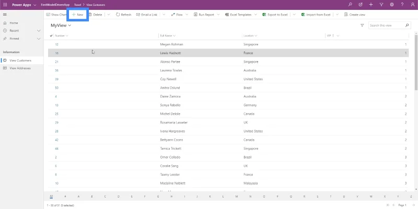Open the VIP column header menu
This screenshot has width=418, height=209.
(333, 35)
